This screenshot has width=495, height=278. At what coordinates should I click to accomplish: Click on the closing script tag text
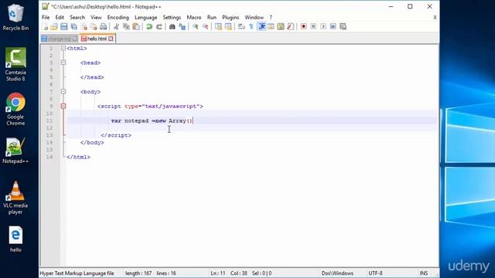click(x=116, y=135)
